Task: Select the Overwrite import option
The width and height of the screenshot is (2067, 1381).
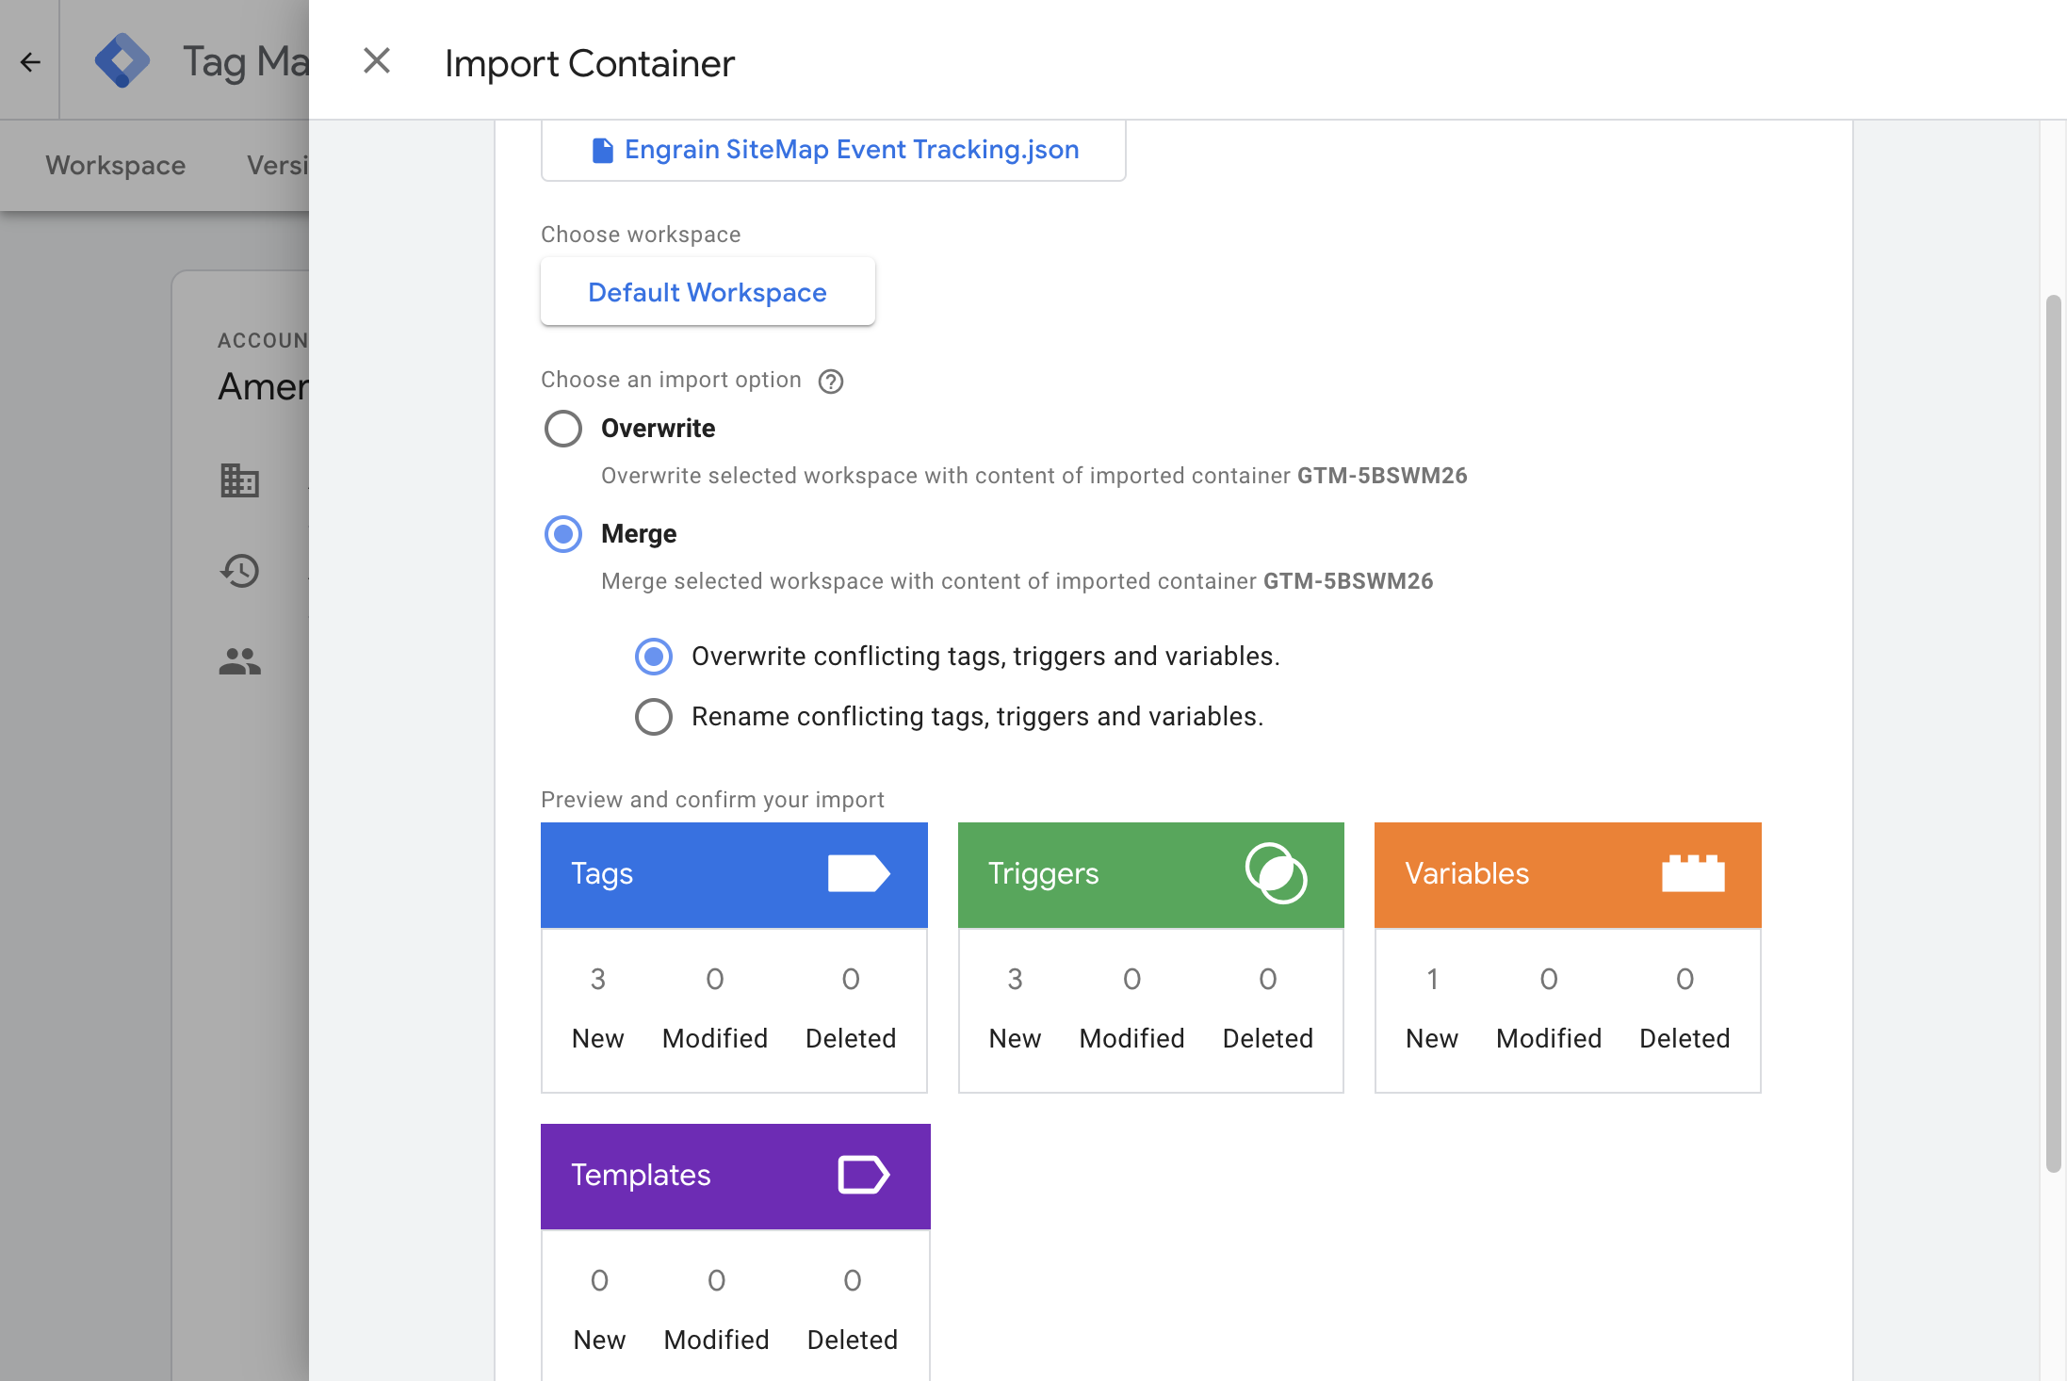Action: (563, 429)
